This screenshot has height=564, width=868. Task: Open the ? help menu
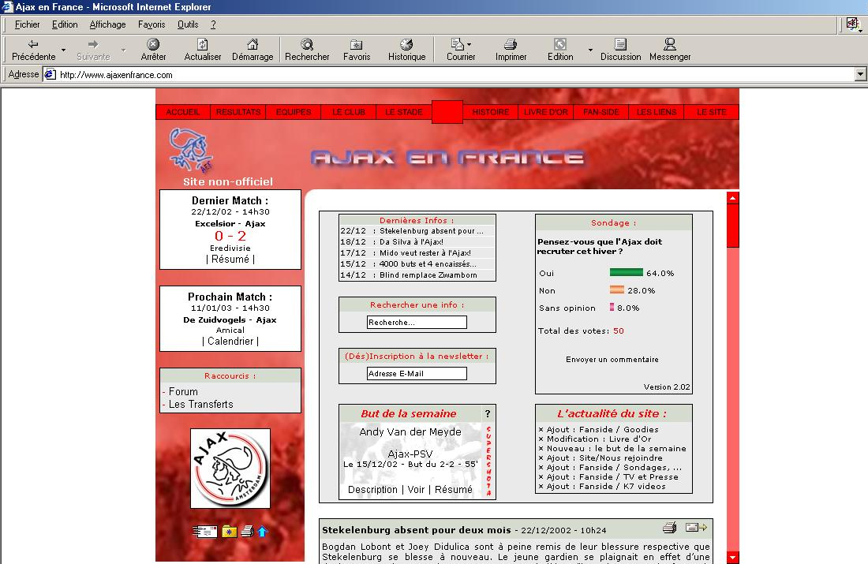click(x=213, y=24)
